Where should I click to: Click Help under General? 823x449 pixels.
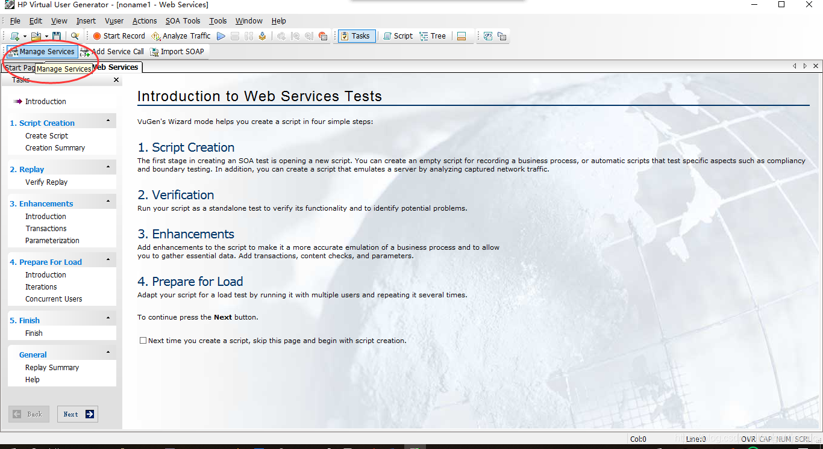(x=33, y=380)
